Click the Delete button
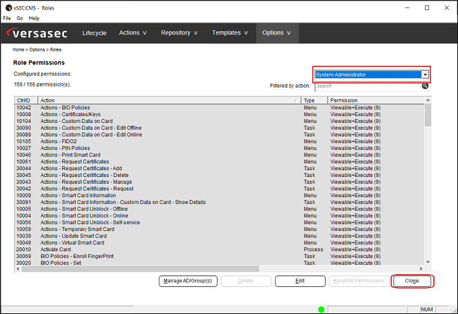Viewport: 458px width, 314px height. tap(246, 281)
